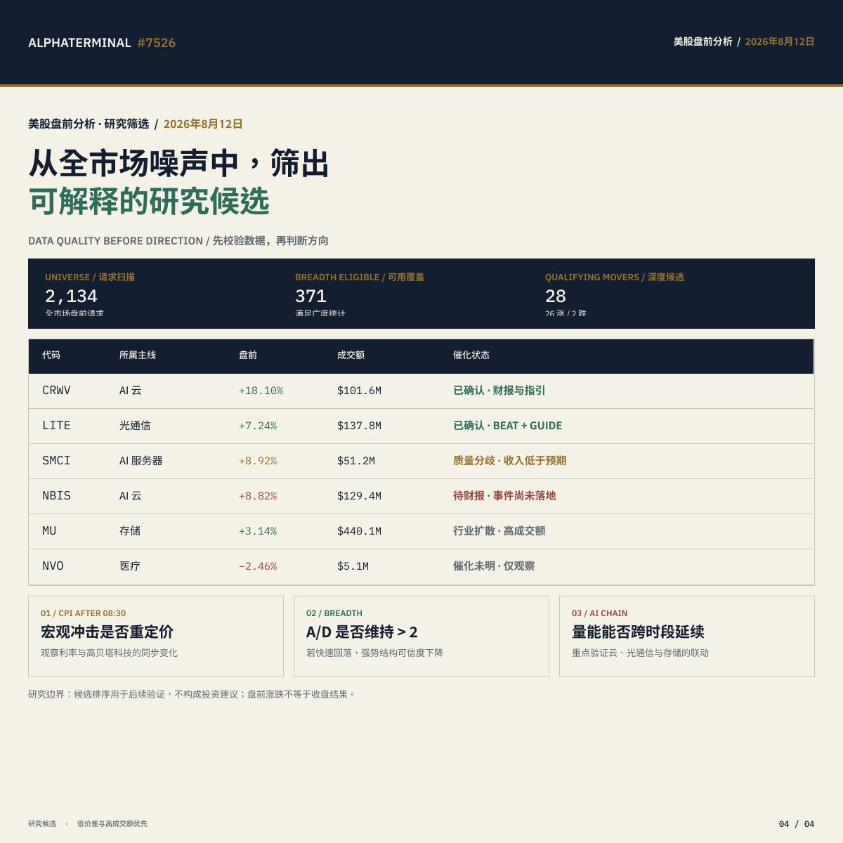Click the NVO ticker cell
The height and width of the screenshot is (843, 843).
coord(53,566)
